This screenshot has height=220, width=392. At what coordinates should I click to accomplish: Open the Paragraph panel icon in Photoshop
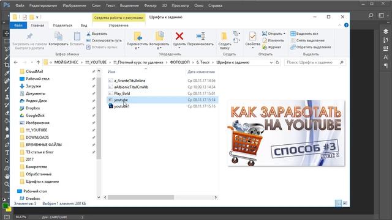click(385, 65)
